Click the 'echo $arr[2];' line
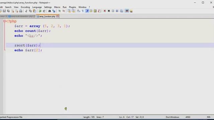The width and height of the screenshot is (214, 120). click(x=28, y=50)
